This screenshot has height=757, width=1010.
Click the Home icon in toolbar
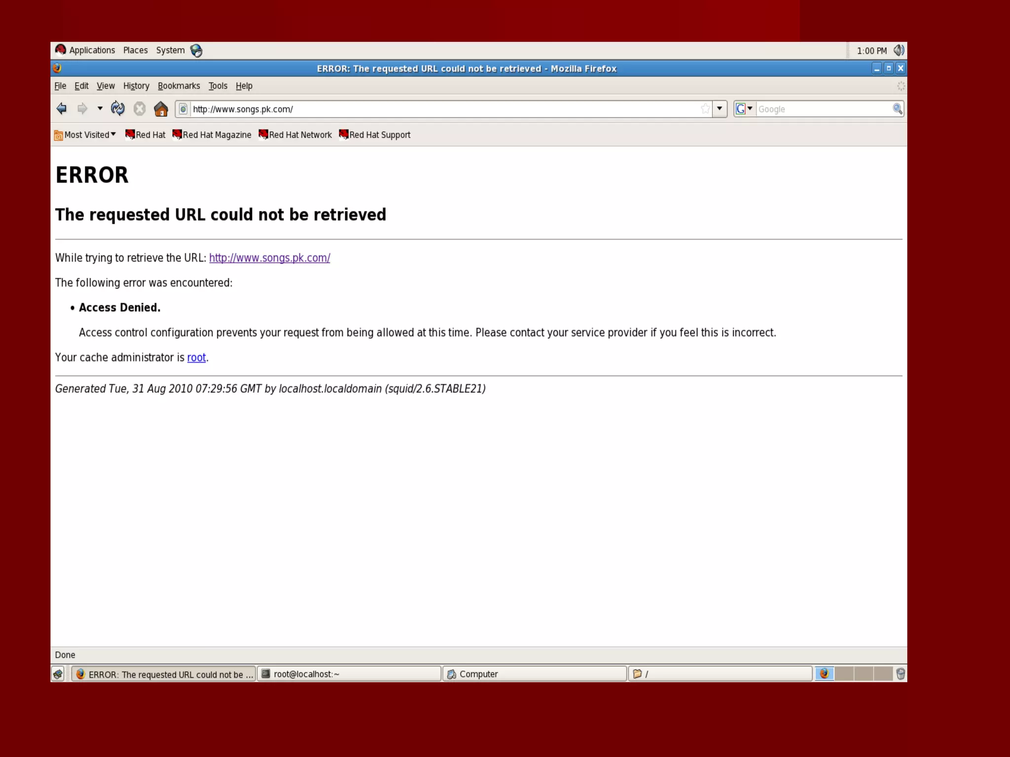161,109
